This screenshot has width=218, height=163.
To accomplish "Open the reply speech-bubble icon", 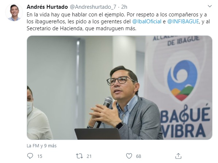I will (x=30, y=156).
